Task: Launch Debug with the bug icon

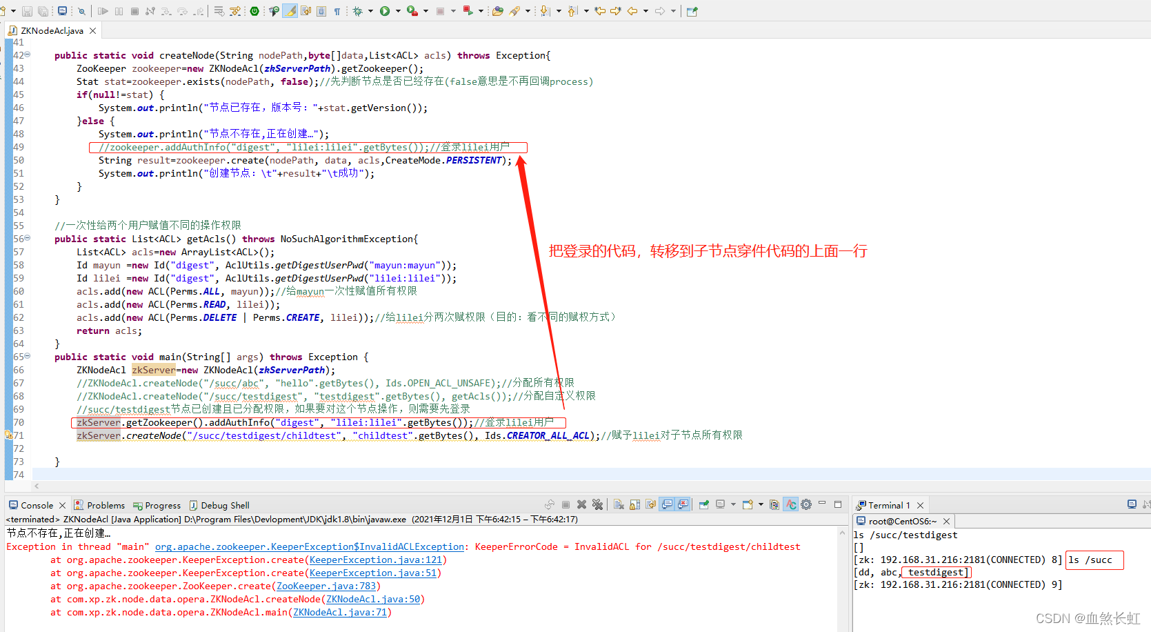Action: tap(357, 11)
